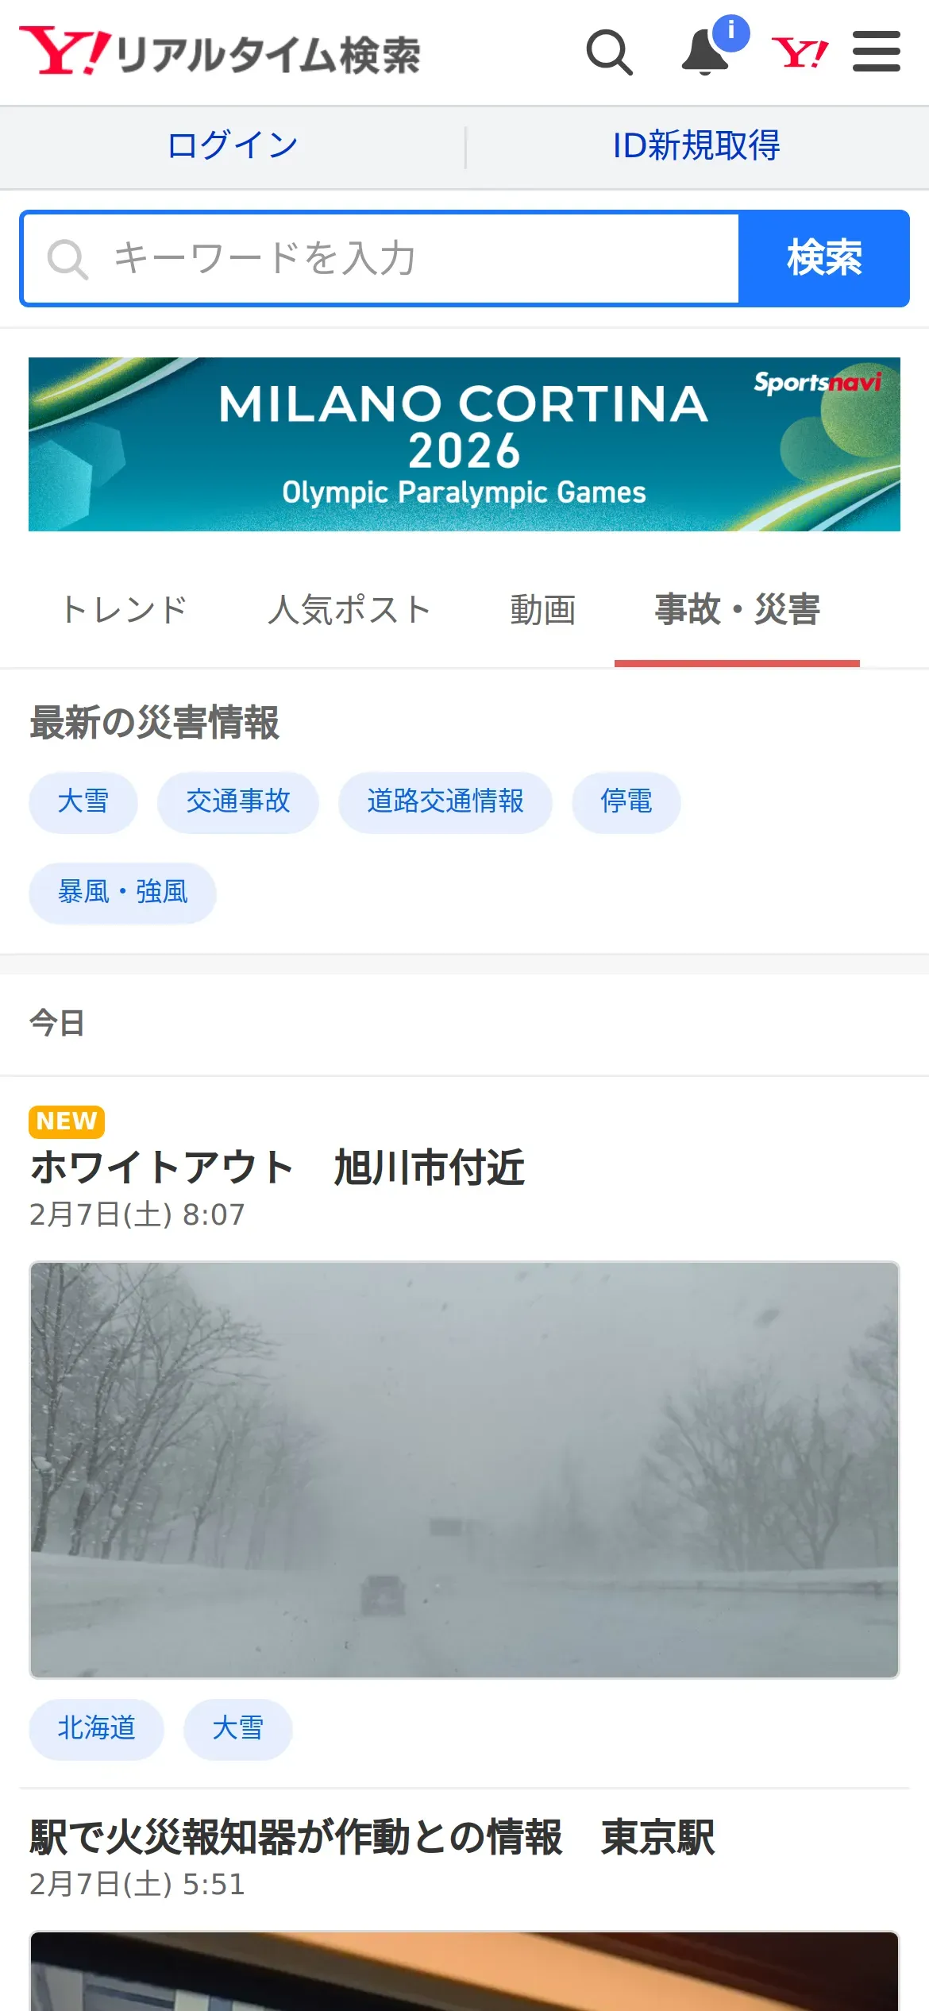This screenshot has height=2011, width=929.
Task: Select the 暴風・強風 chip
Action: 123,893
